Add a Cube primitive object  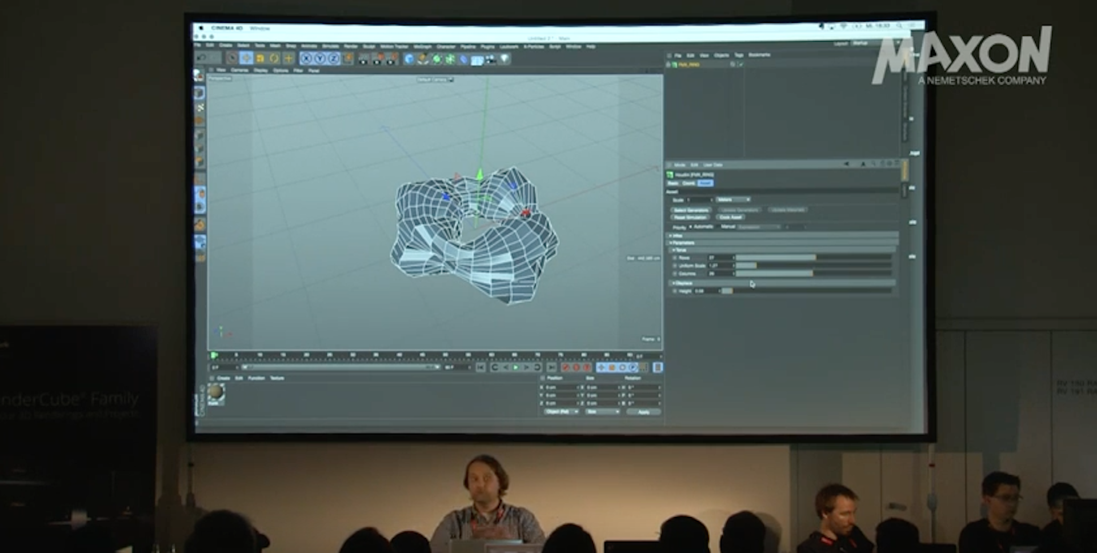tap(409, 58)
